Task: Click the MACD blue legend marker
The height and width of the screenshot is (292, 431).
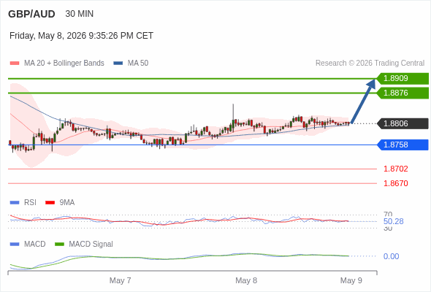Action: (x=15, y=244)
